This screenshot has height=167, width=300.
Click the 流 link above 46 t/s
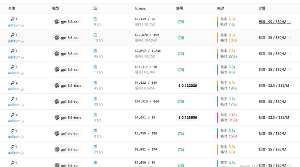click(x=95, y=51)
